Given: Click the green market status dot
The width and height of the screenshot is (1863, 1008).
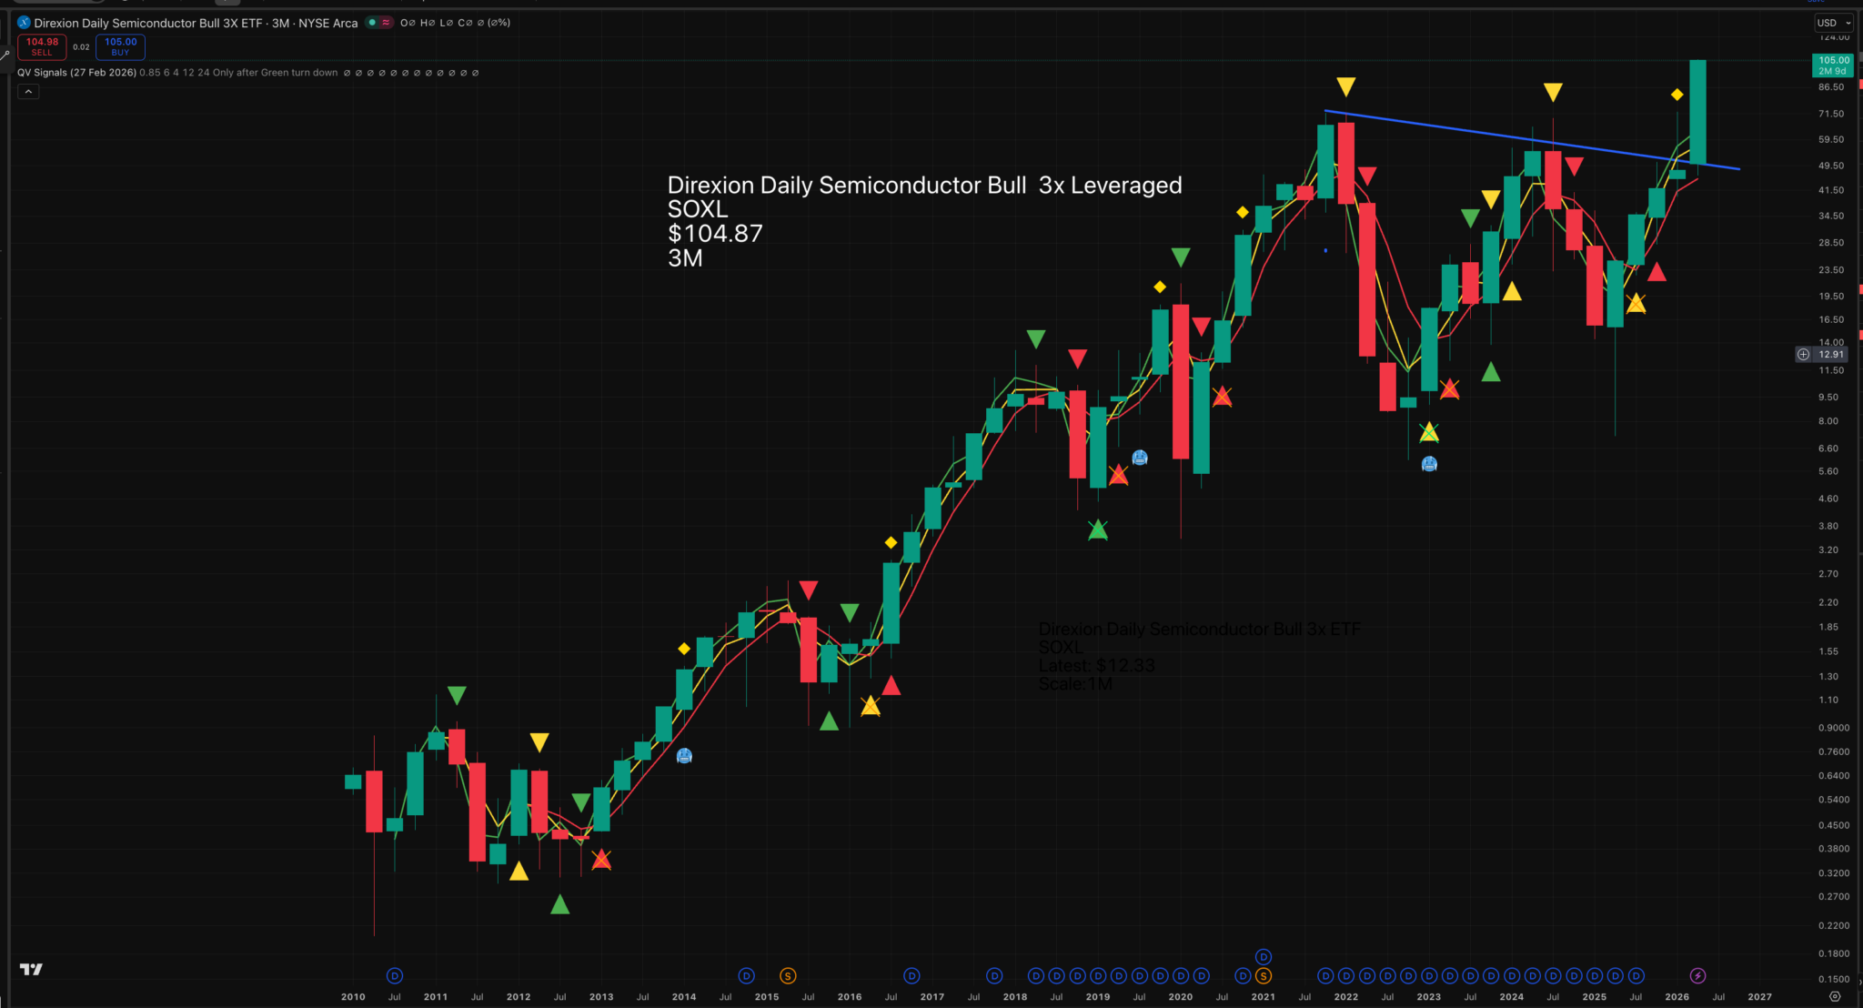Looking at the screenshot, I should (x=372, y=23).
